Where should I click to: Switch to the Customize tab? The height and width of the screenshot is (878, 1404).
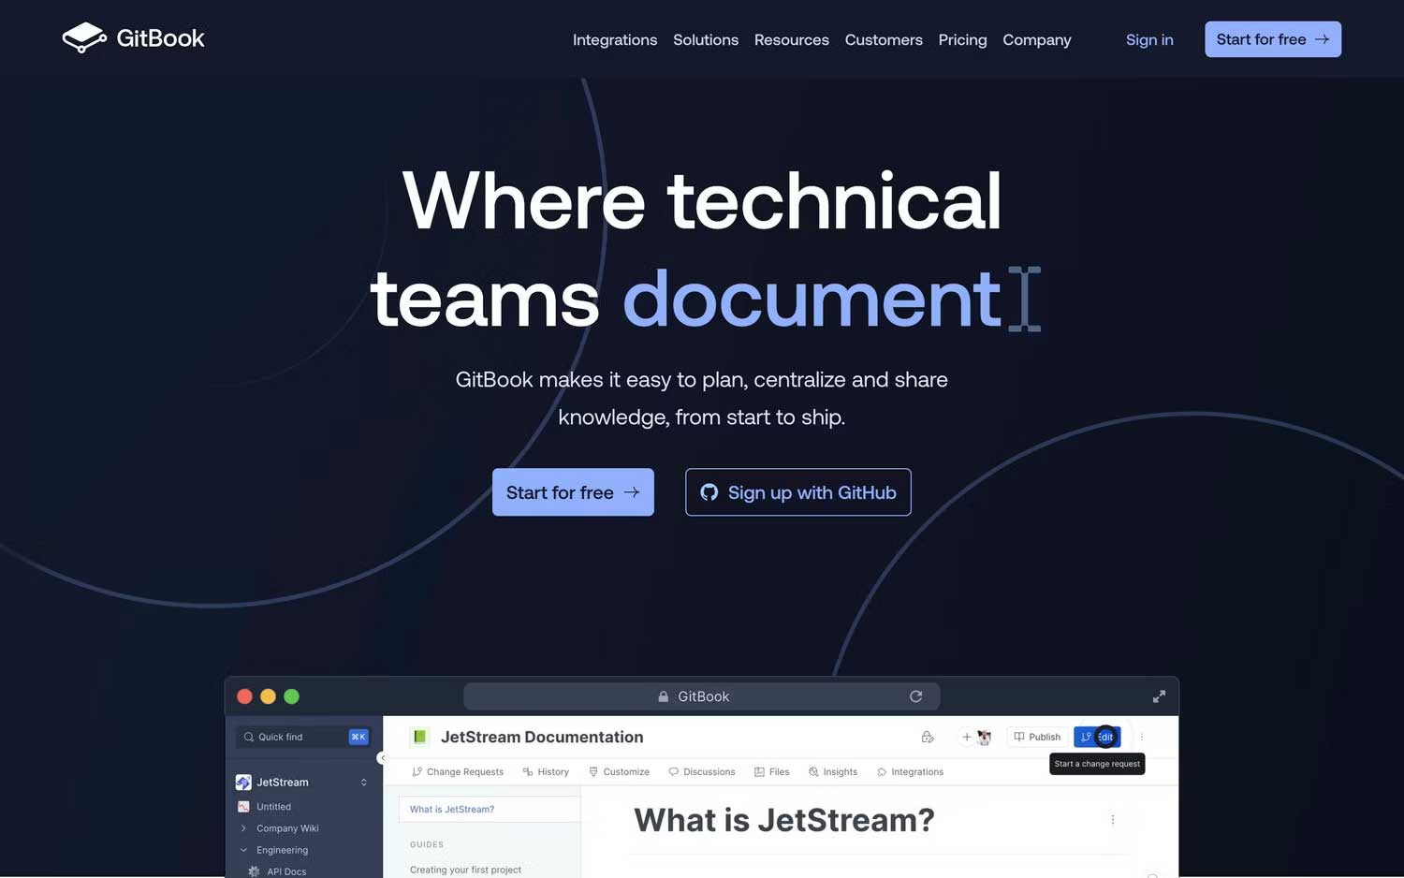(x=619, y=772)
